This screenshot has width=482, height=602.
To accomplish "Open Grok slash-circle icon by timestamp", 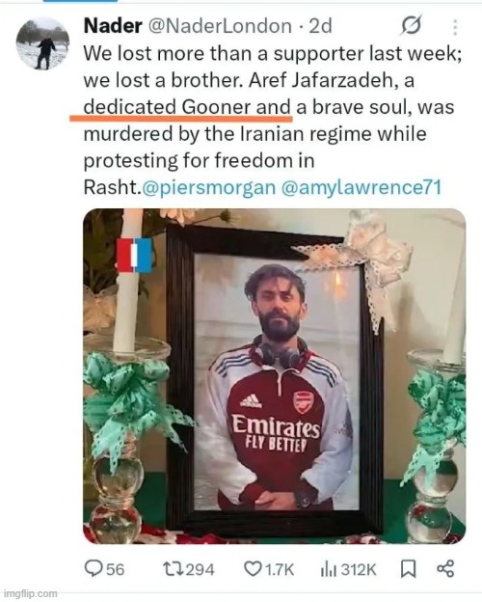I will (412, 25).
